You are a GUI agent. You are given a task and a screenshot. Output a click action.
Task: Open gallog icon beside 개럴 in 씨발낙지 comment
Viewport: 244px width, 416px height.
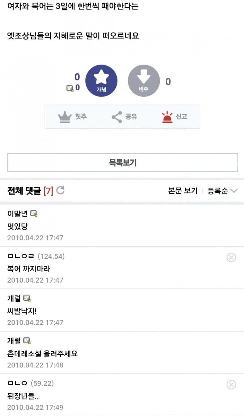coord(27,298)
